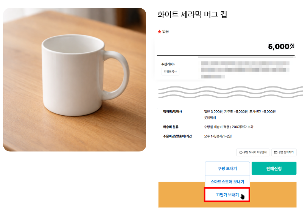Click the 5,000원 price

281,47
